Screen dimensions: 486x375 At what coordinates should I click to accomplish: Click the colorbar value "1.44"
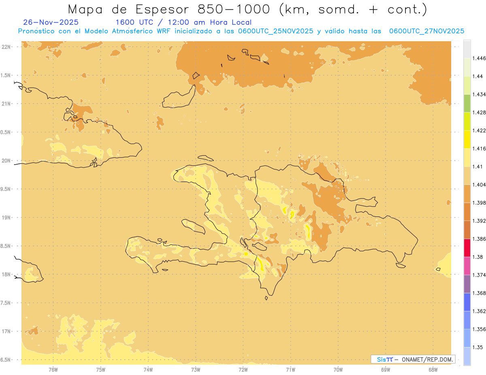coord(477,76)
